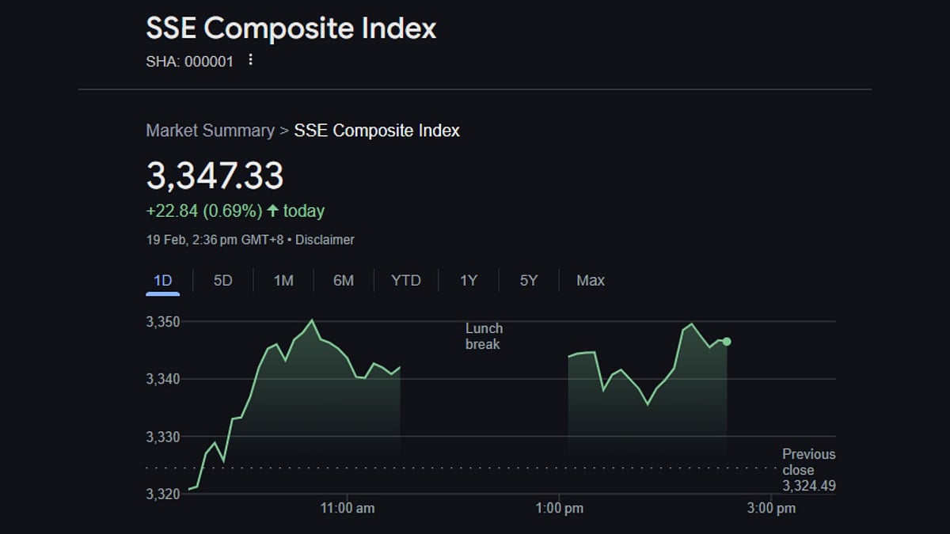Open the Market Summary breadcrumb link
This screenshot has height=534, width=950.
(x=210, y=130)
